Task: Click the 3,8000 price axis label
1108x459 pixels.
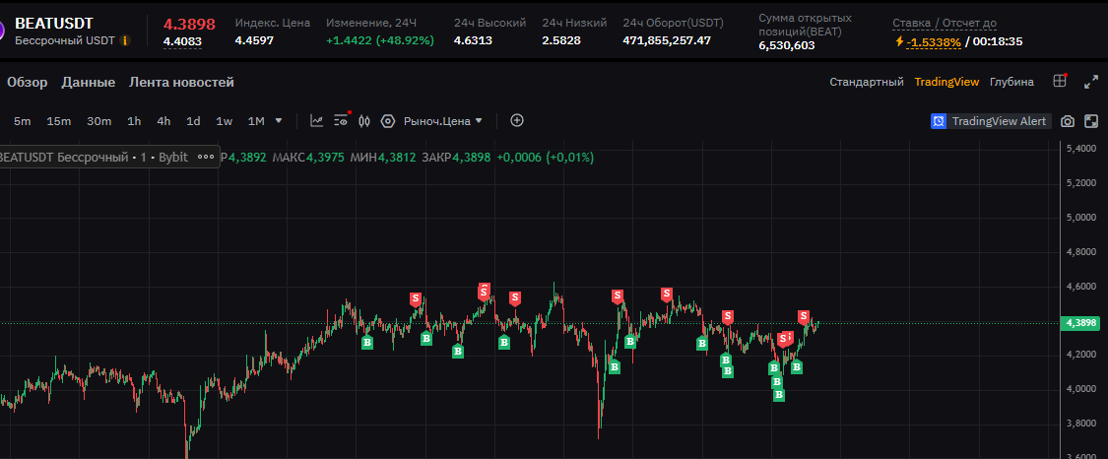Action: point(1080,423)
